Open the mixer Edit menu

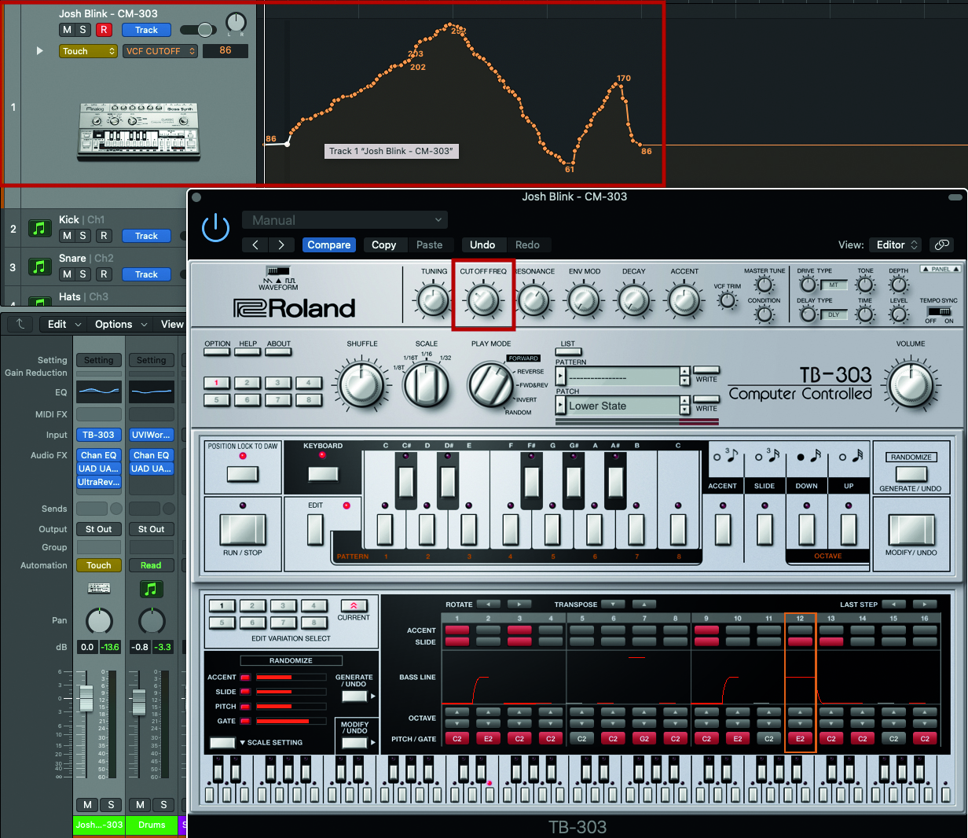(64, 324)
